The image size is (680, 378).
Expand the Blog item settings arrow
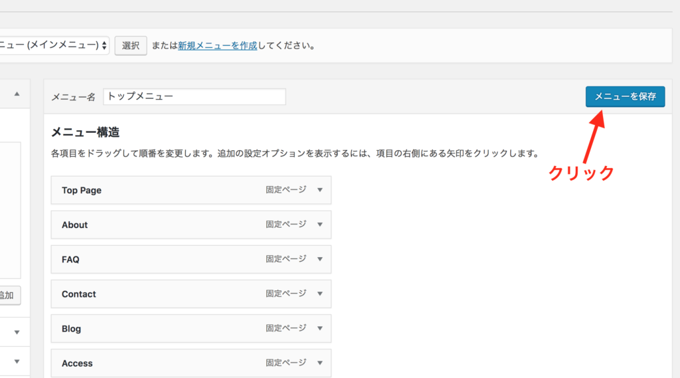tap(319, 328)
